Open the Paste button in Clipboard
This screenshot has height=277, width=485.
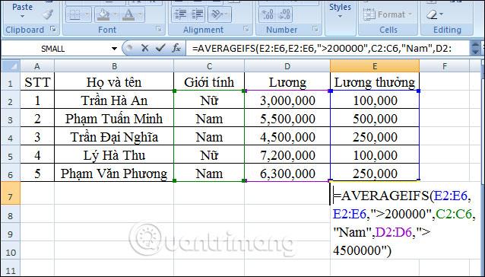click(x=22, y=10)
